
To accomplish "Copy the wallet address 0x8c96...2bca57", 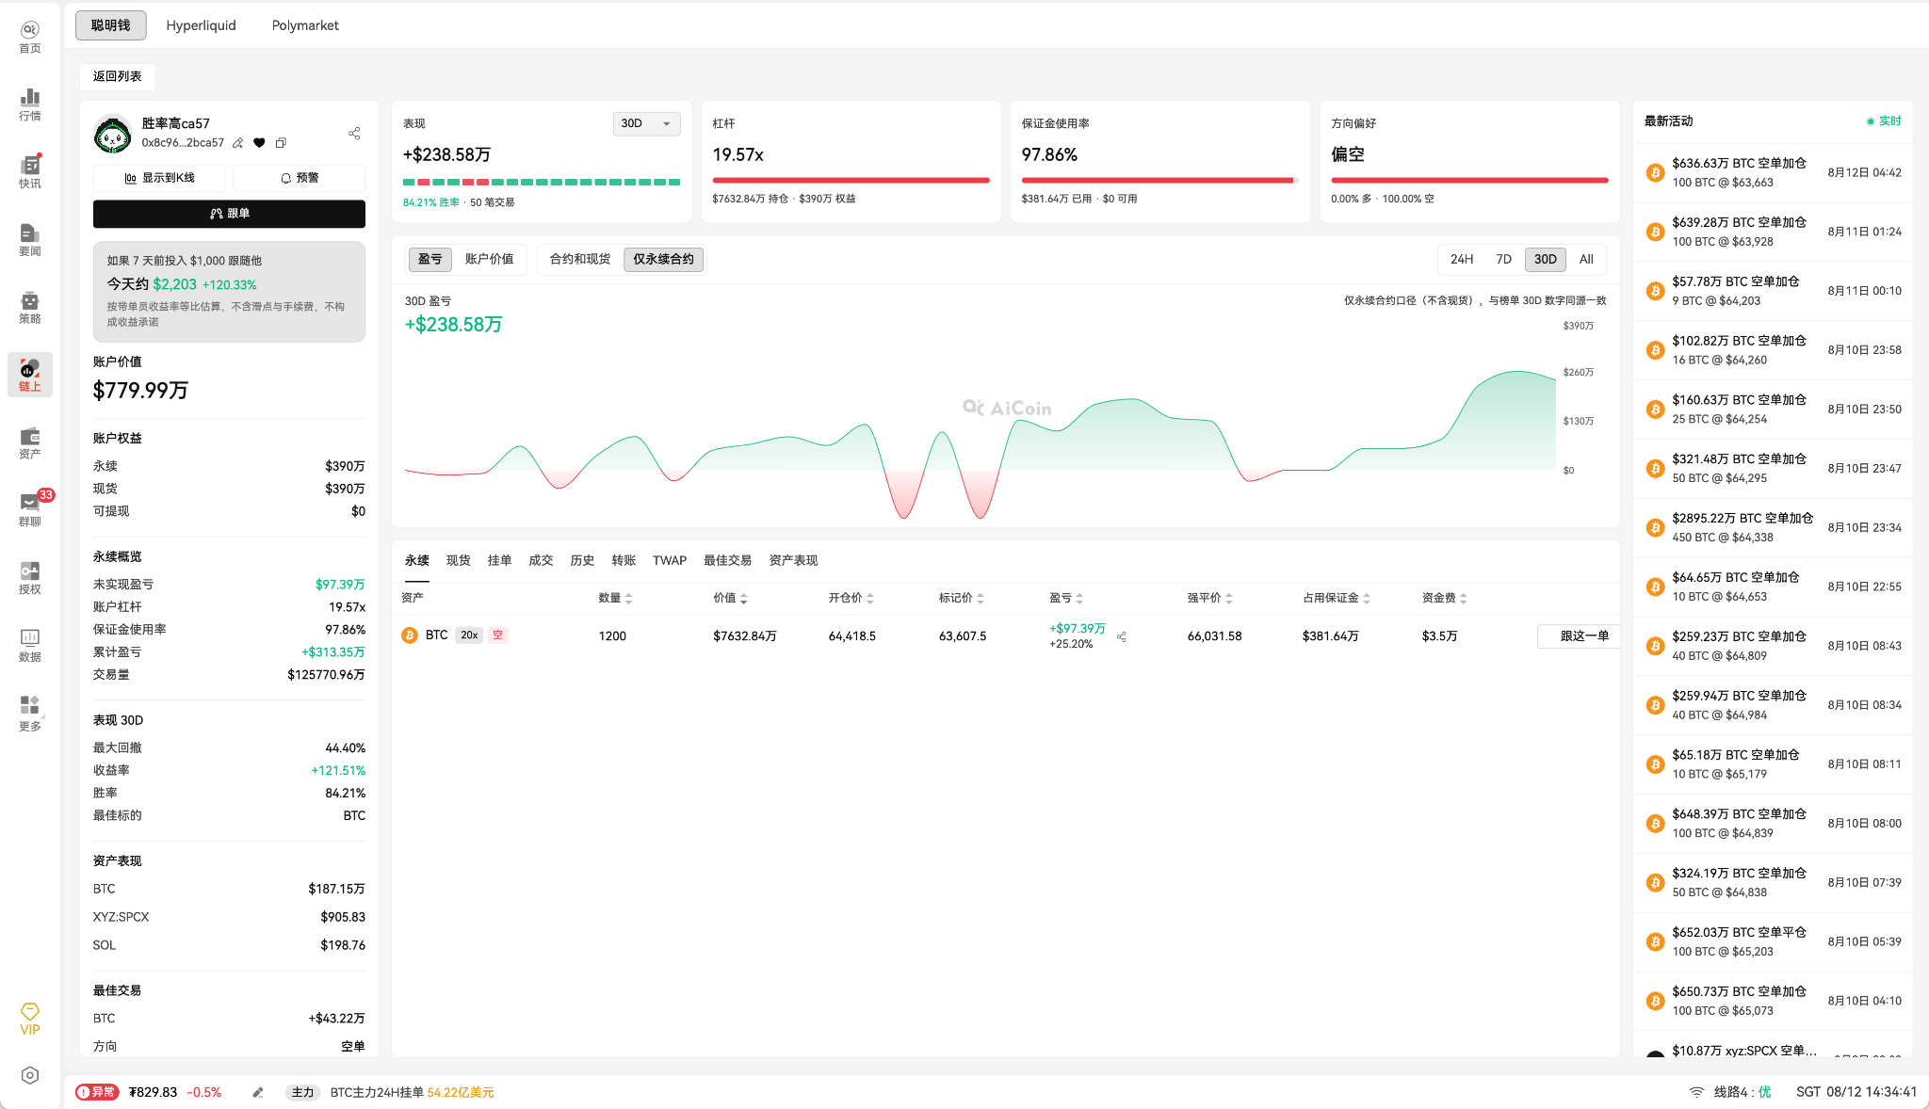I will click(281, 143).
